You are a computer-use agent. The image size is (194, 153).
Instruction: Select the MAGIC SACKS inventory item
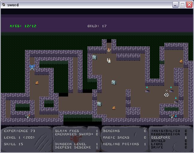pyautogui.click(x=124, y=137)
